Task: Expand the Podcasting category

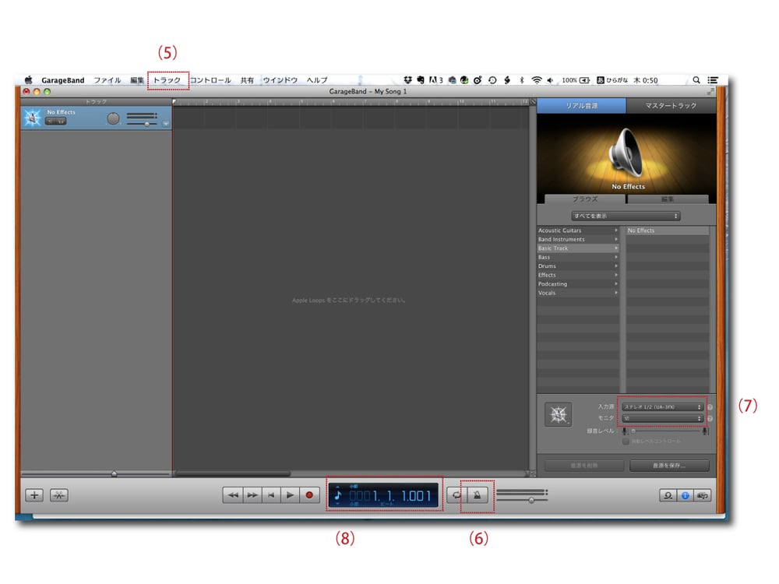Action: click(x=578, y=284)
